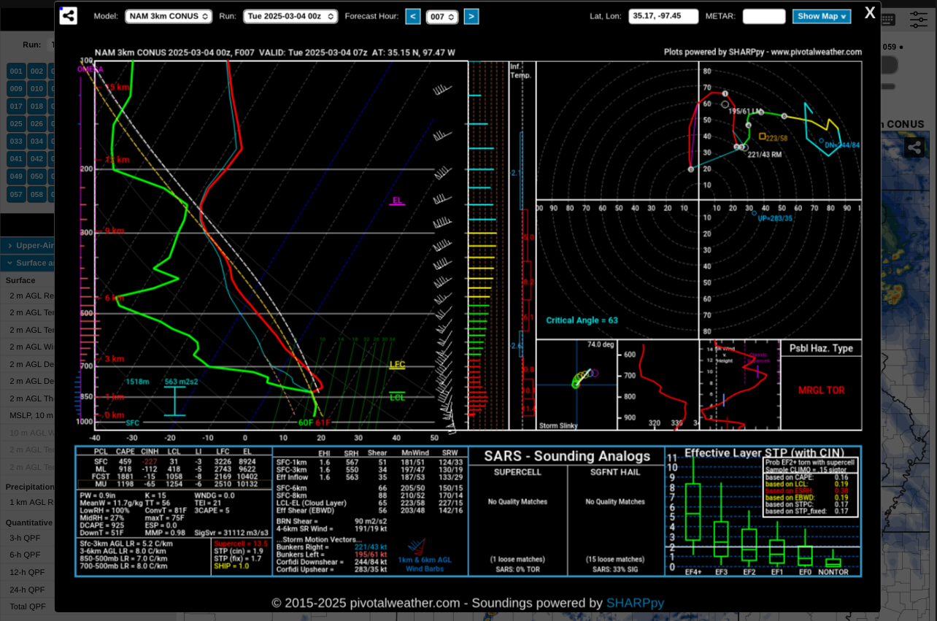Click the METAR input field
Viewport: 937px width, 621px height.
tap(764, 16)
